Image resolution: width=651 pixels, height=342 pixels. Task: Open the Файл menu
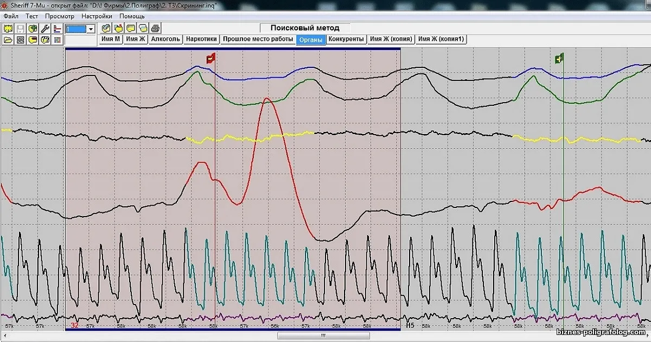pyautogui.click(x=11, y=16)
